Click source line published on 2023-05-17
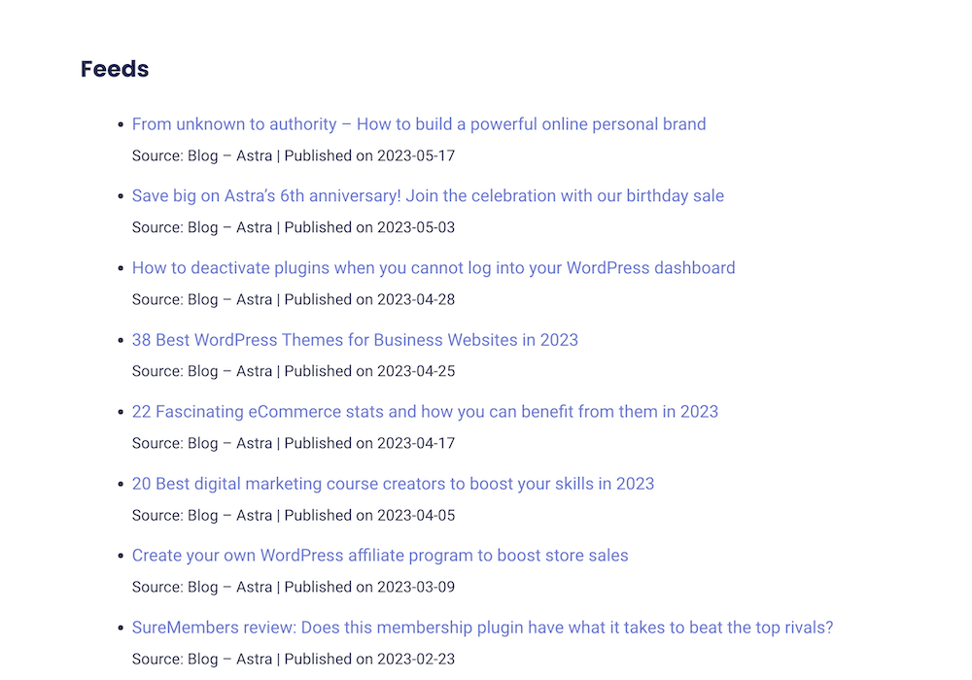This screenshot has width=972, height=680. click(294, 155)
